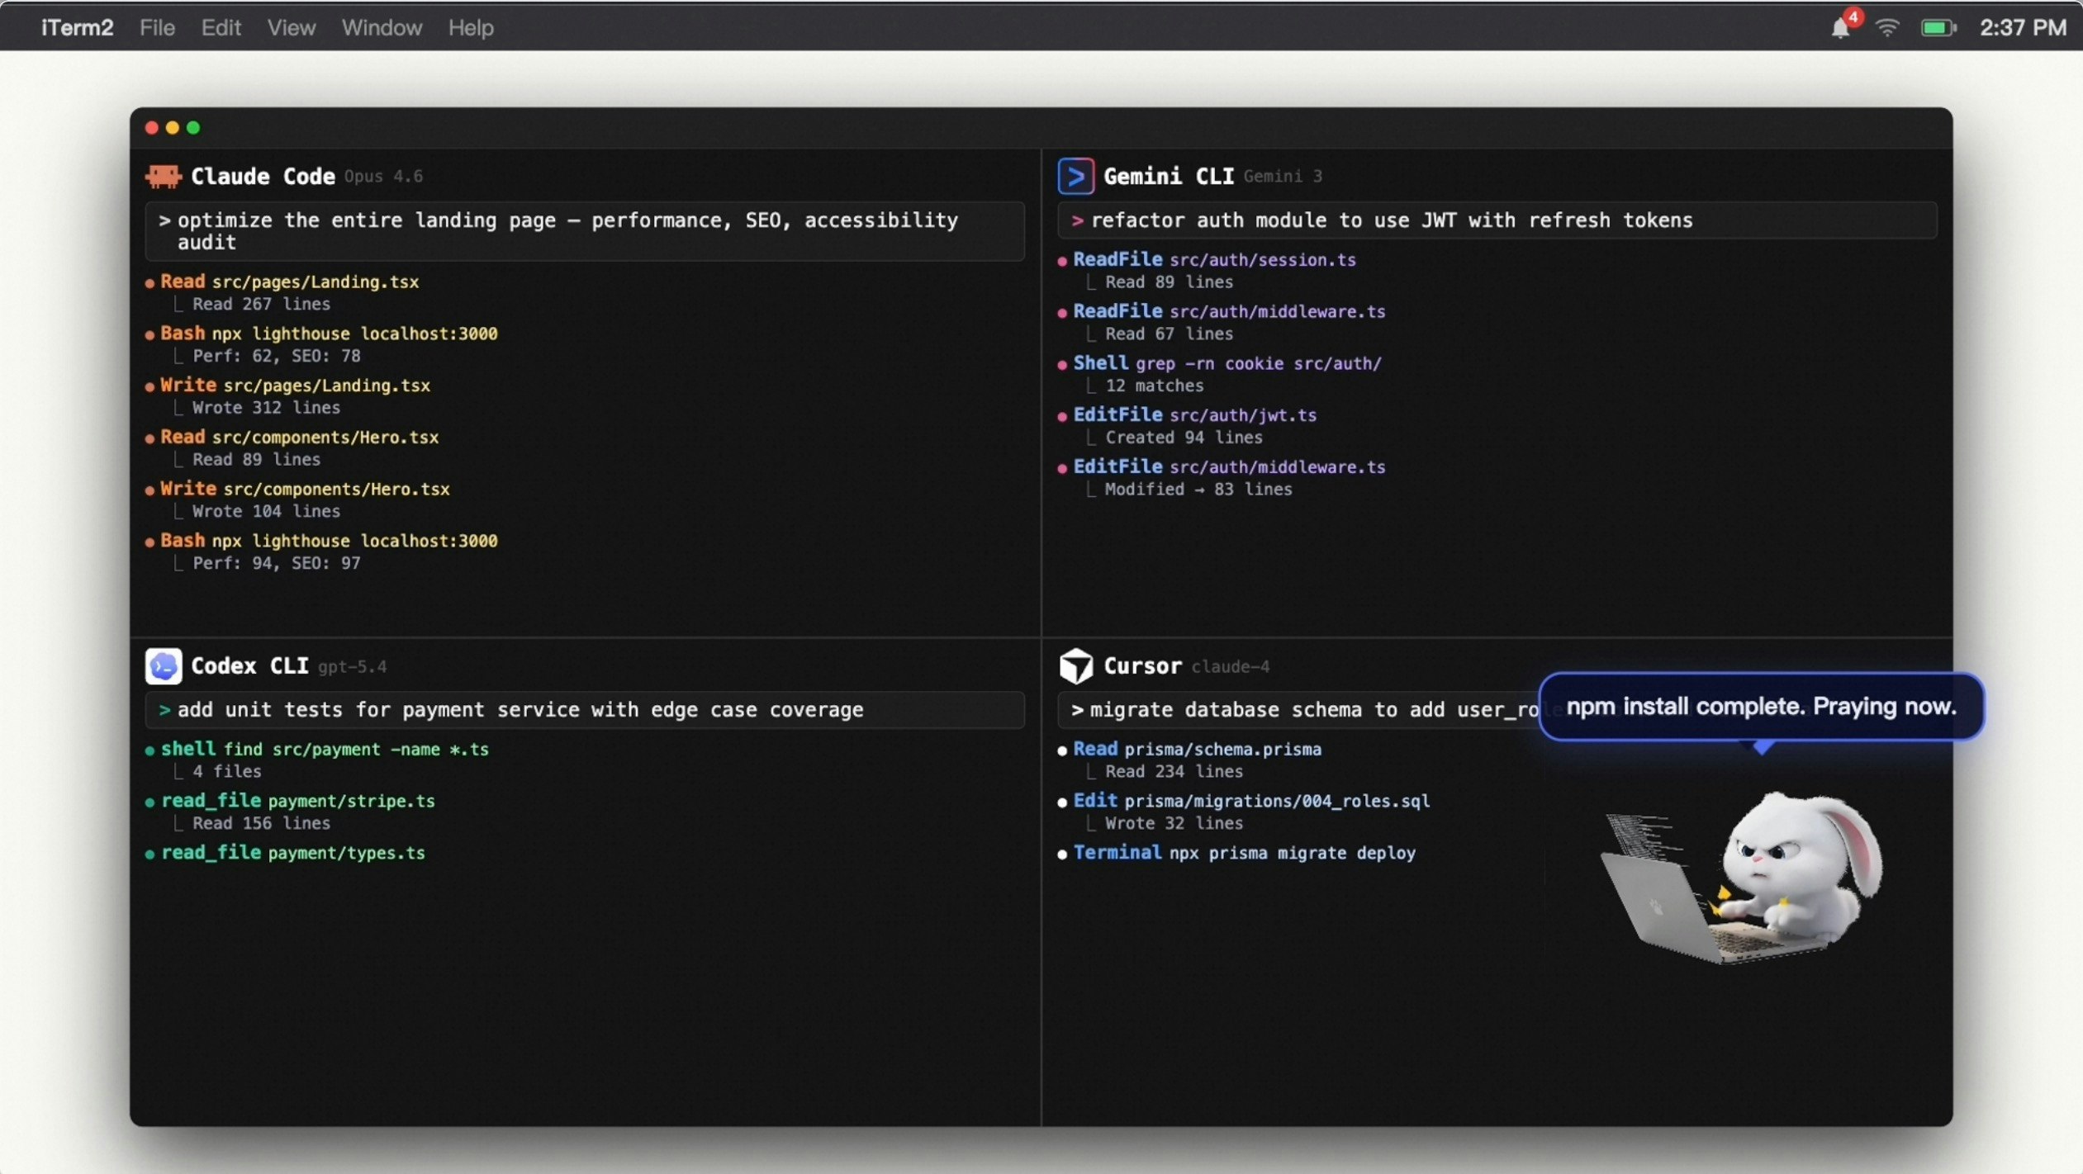Click the Claude Code prompt input box
The width and height of the screenshot is (2083, 1174).
[585, 231]
